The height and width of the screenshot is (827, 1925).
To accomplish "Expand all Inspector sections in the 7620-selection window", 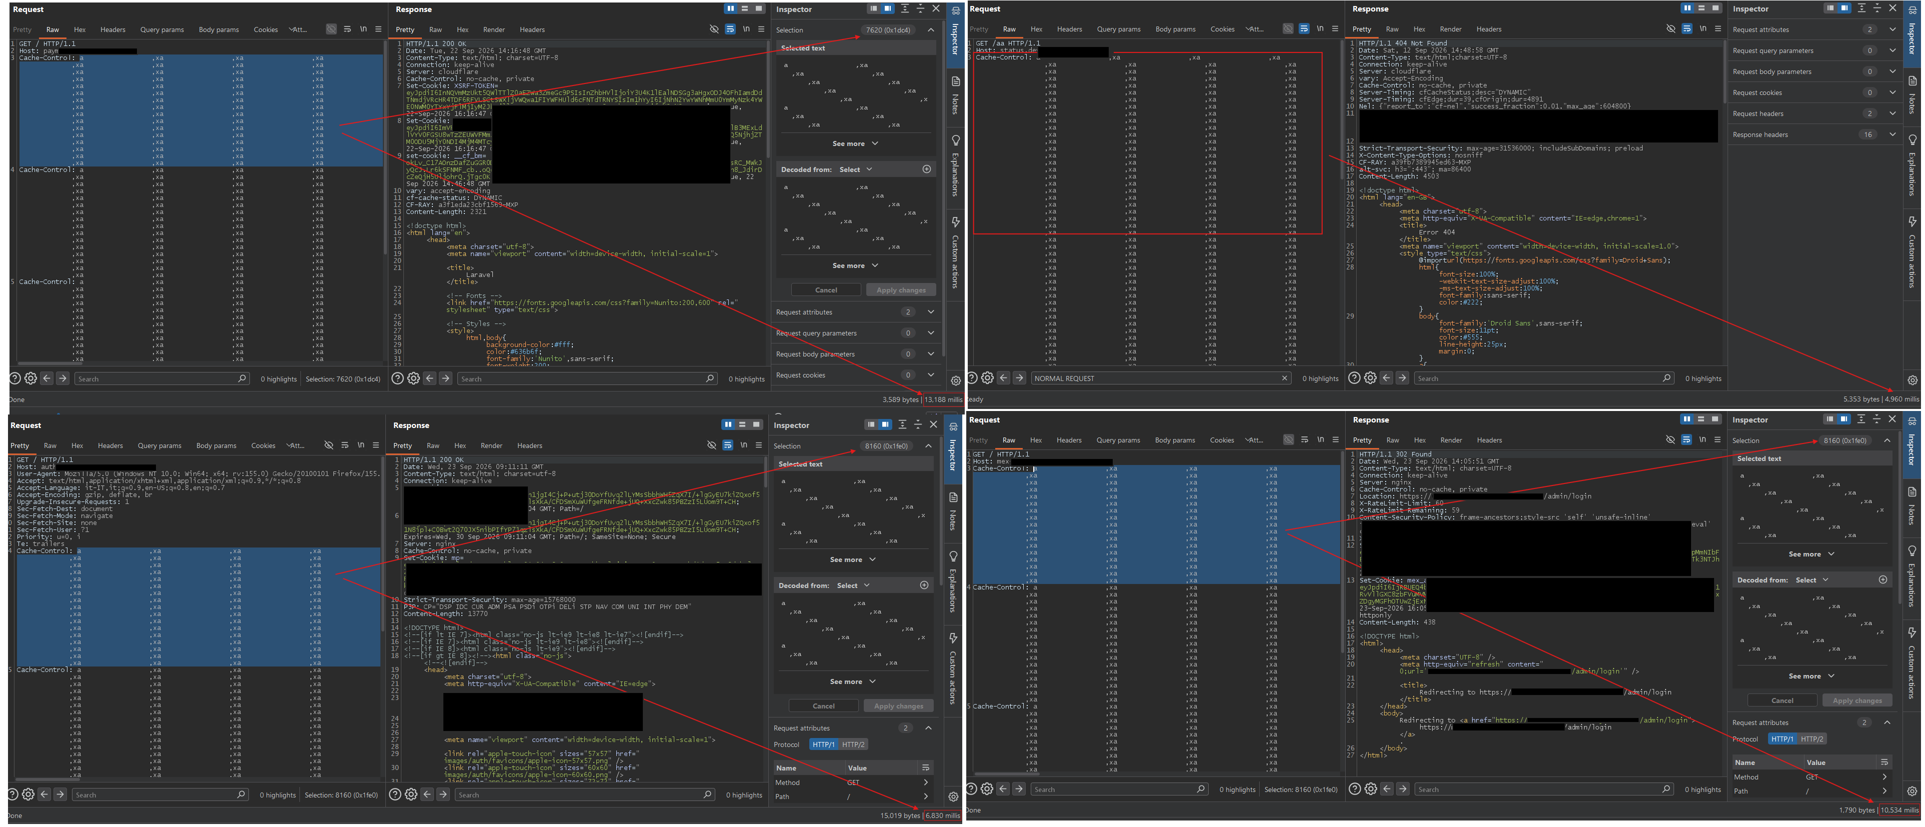I will (x=905, y=9).
